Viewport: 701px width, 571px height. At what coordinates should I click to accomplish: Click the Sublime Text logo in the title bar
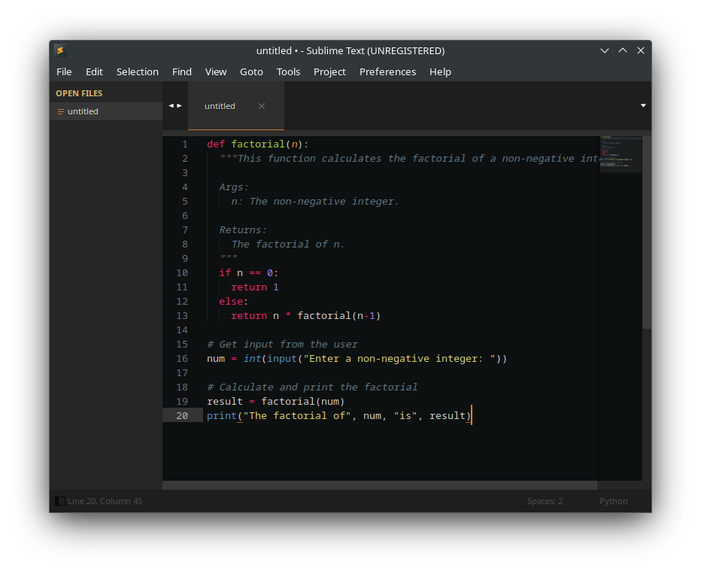pyautogui.click(x=60, y=50)
